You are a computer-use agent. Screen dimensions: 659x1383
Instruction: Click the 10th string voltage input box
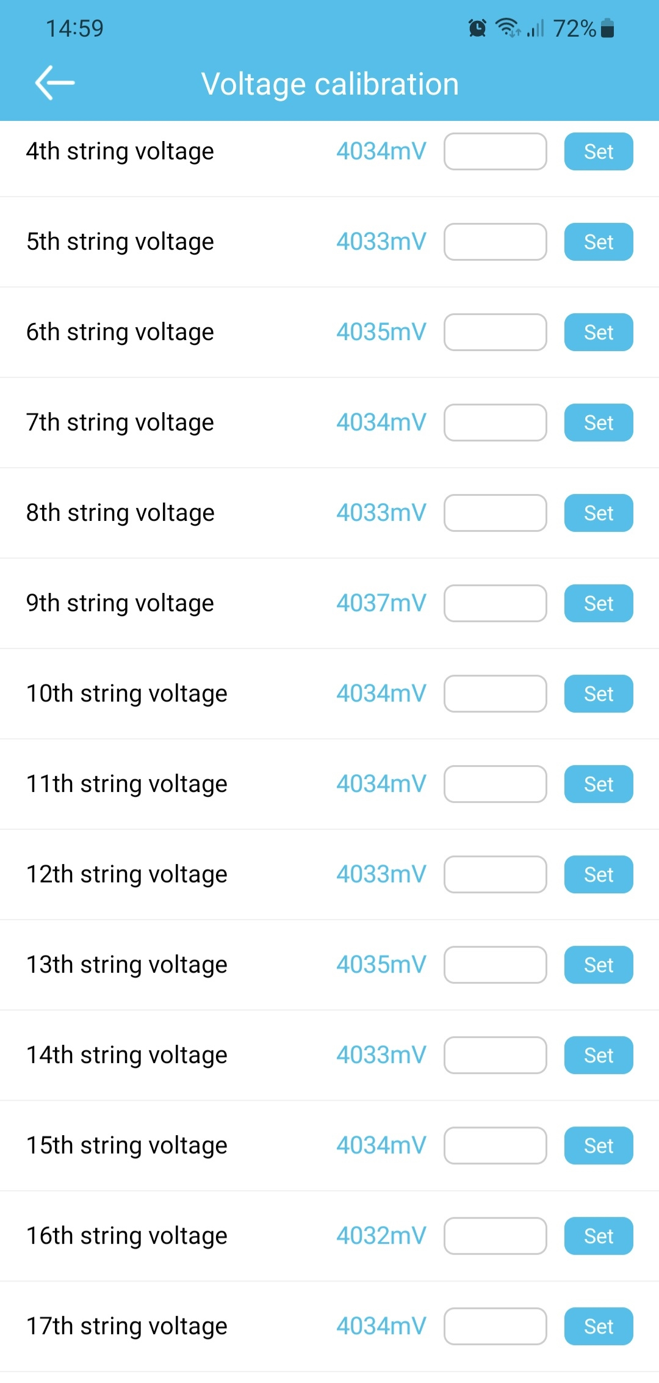[x=495, y=694]
